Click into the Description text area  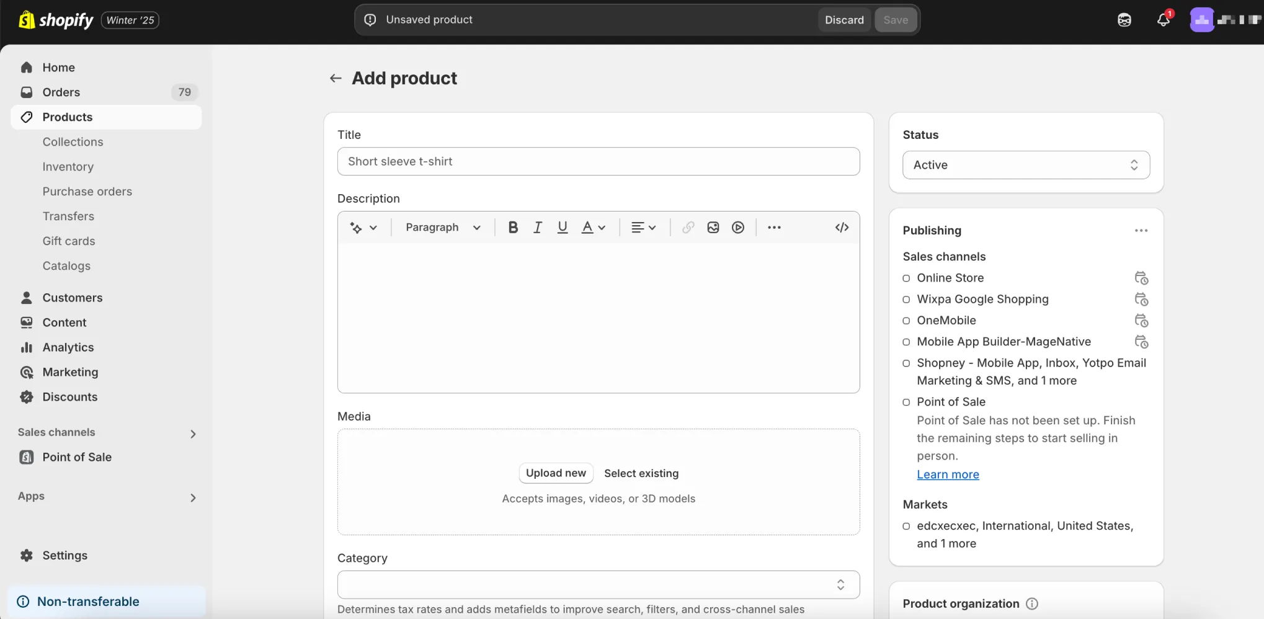pos(599,318)
